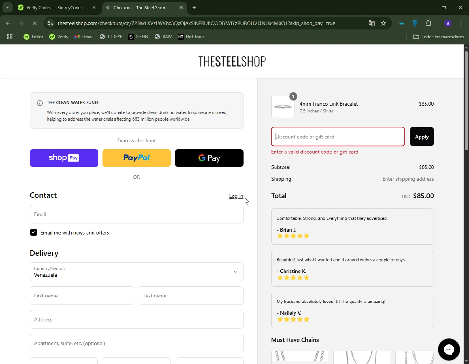Screen dimensions: 469x364
Task: Click Christine K. review stars
Action: coord(293,277)
